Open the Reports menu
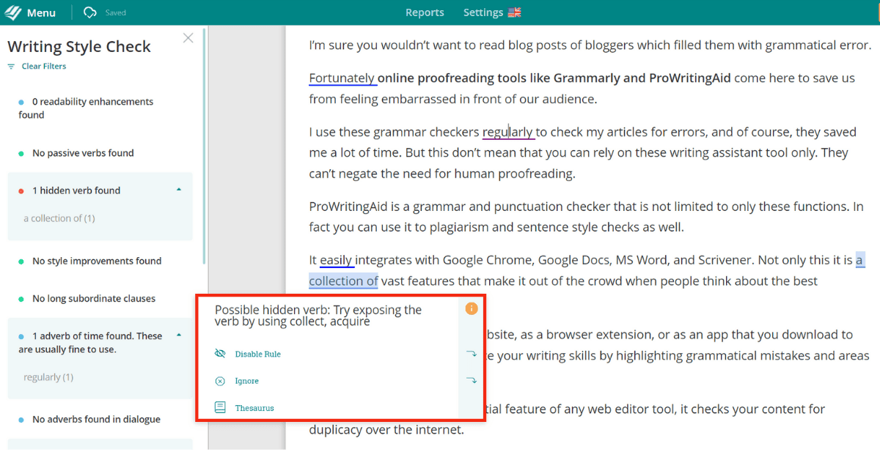The image size is (880, 460). tap(425, 12)
